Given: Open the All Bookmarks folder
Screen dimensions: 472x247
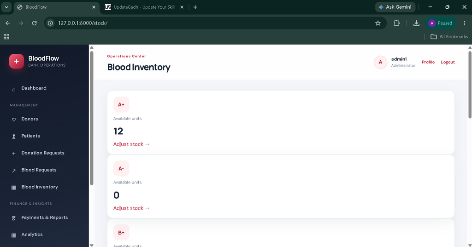Looking at the screenshot, I should pyautogui.click(x=449, y=37).
